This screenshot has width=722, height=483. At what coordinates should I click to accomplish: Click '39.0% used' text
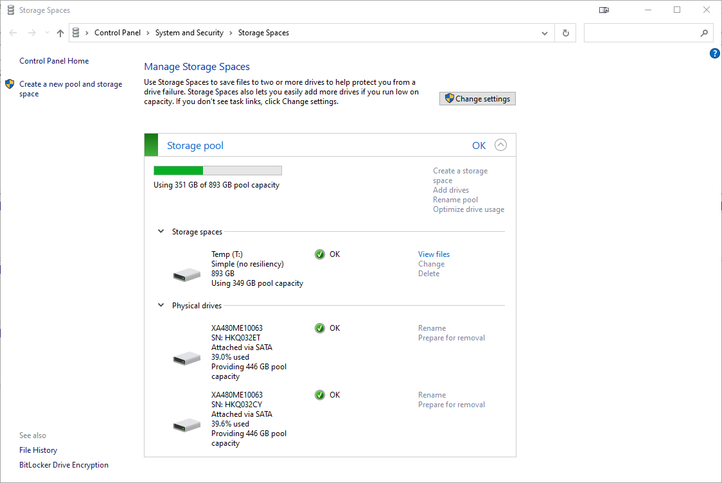230,357
